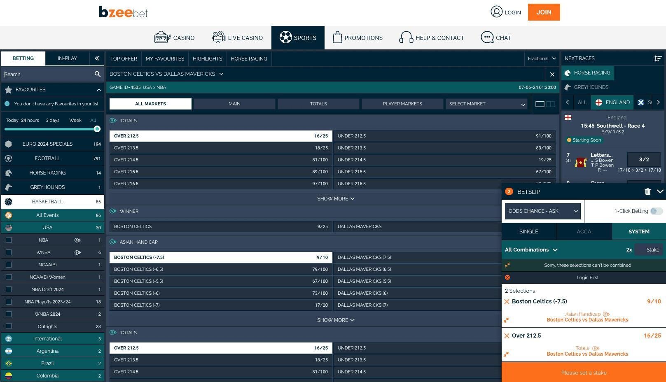This screenshot has height=382, width=666.
Task: Click cash-out icon beside Winner header
Action: pos(113,211)
